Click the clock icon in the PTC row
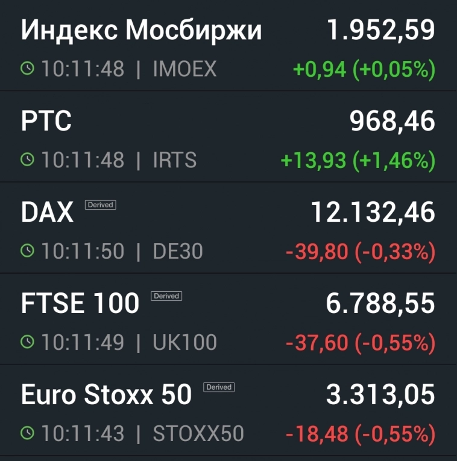This screenshot has height=461, width=457. point(28,160)
